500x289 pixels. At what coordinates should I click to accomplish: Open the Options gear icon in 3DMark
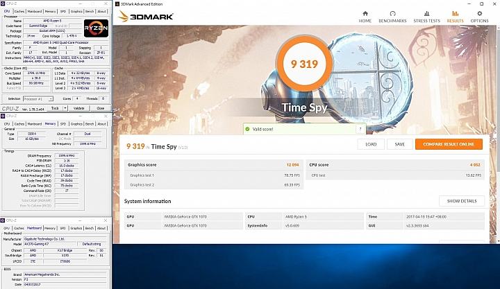(x=479, y=13)
